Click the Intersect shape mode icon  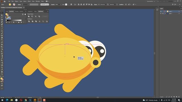pos(36,16)
